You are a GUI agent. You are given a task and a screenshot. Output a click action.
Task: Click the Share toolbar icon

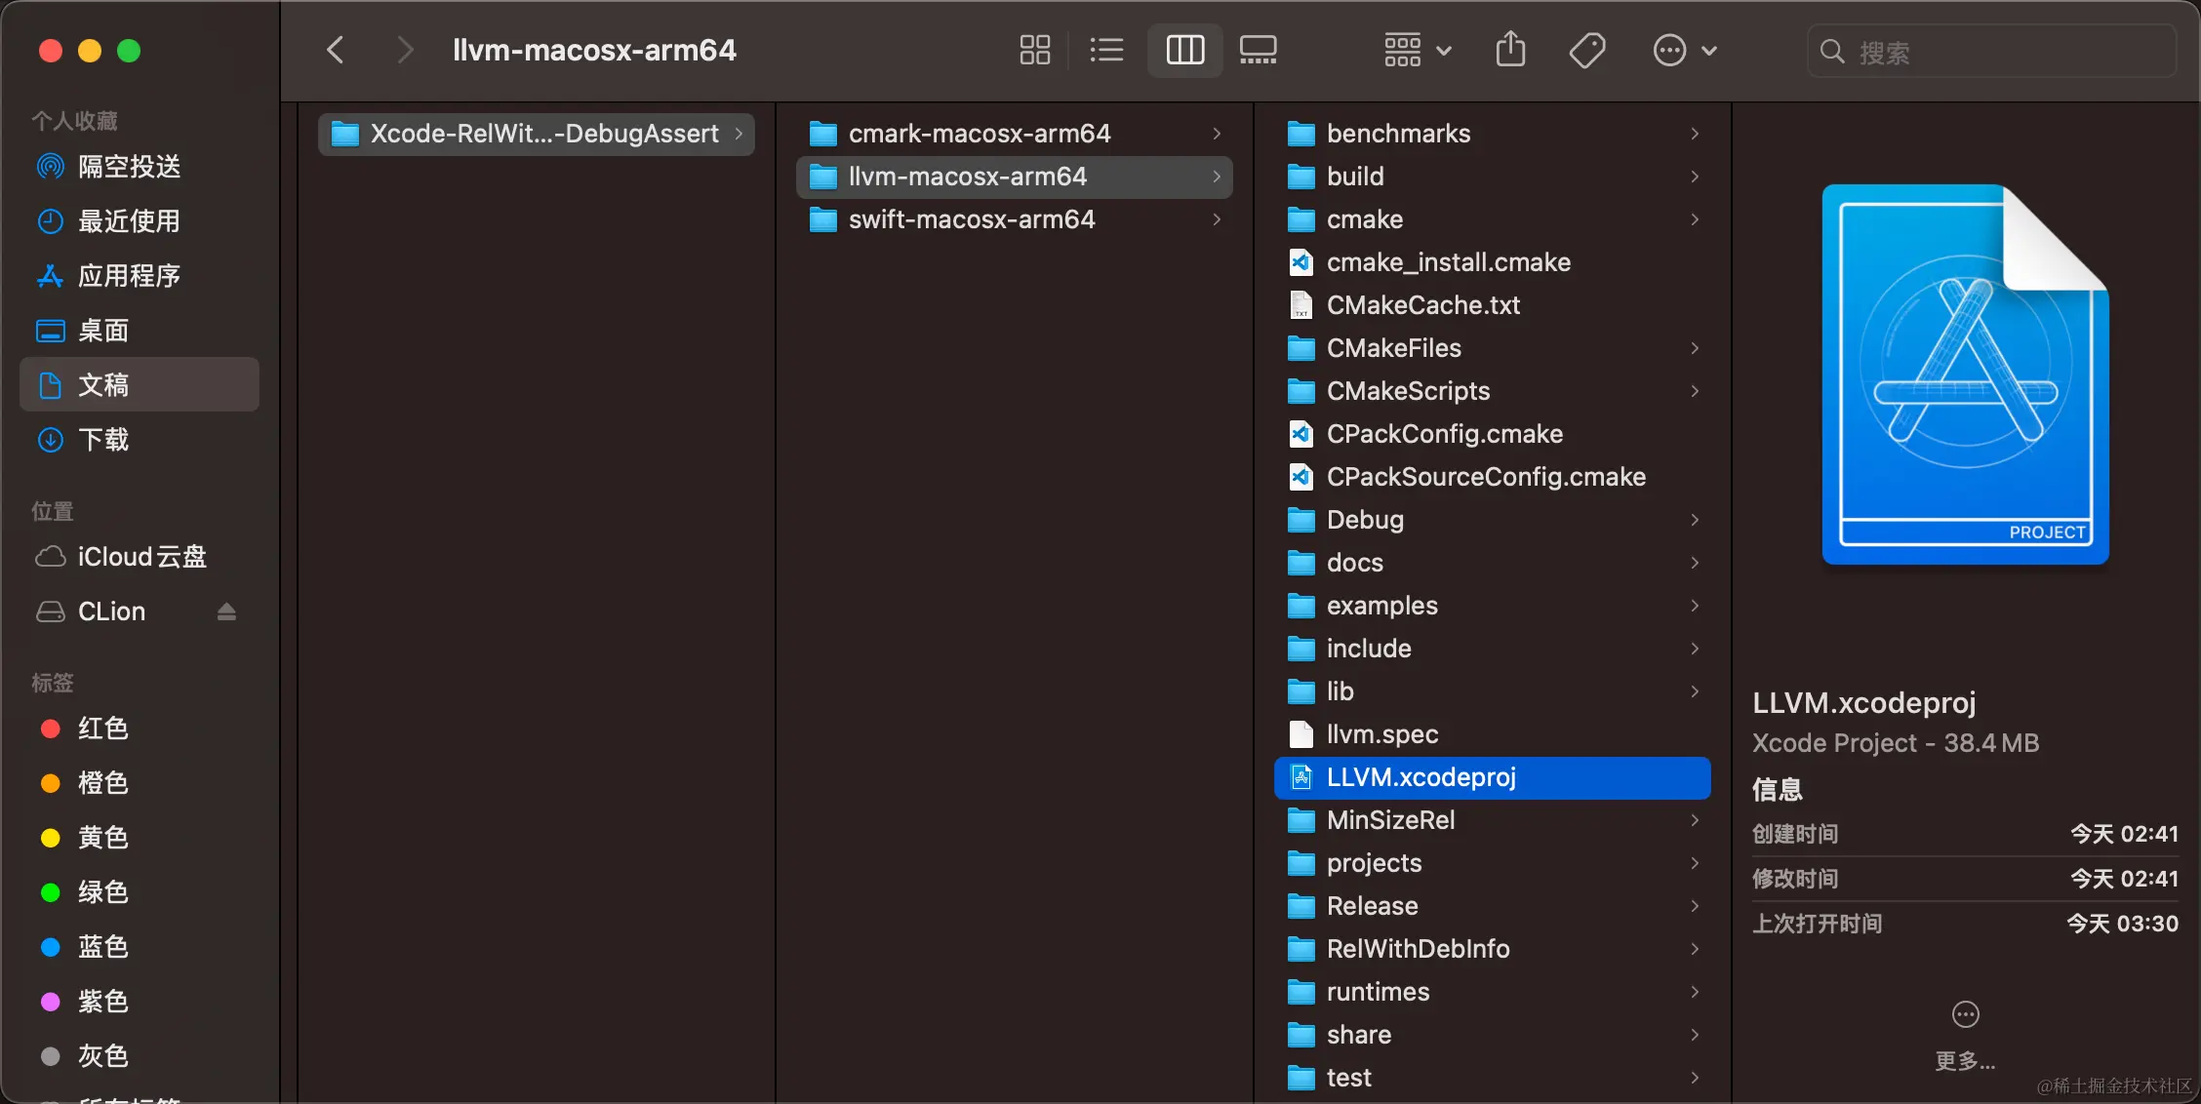point(1510,49)
